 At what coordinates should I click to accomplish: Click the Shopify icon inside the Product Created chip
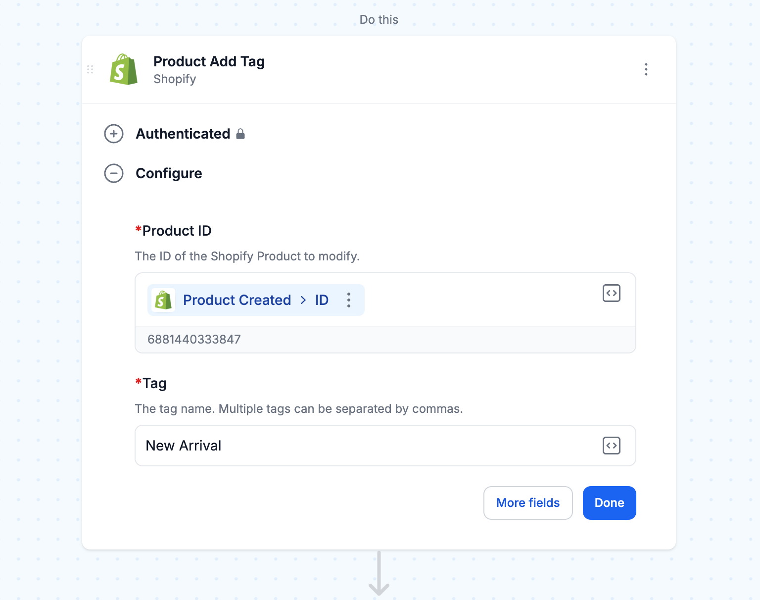(163, 300)
